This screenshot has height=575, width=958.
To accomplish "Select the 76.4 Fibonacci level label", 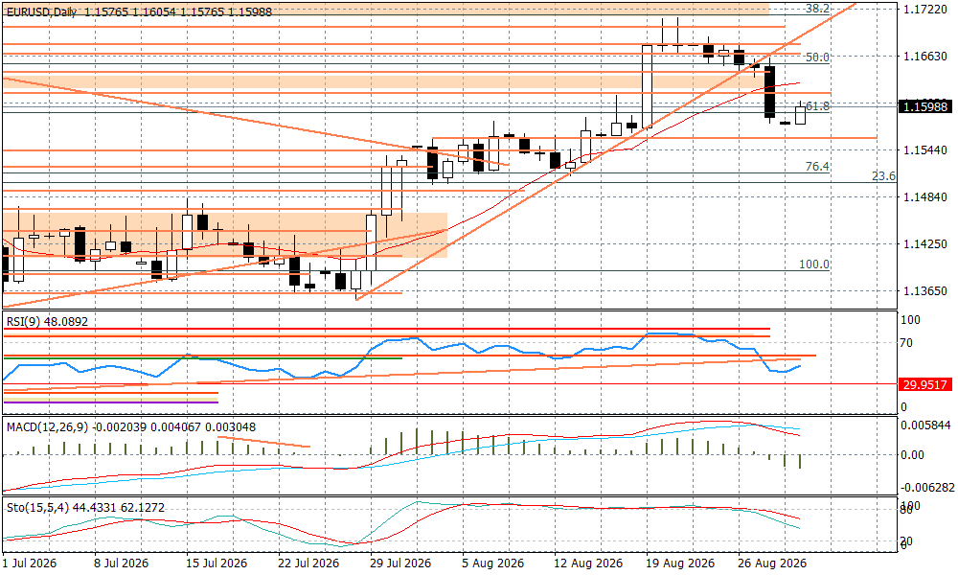I will tap(817, 166).
